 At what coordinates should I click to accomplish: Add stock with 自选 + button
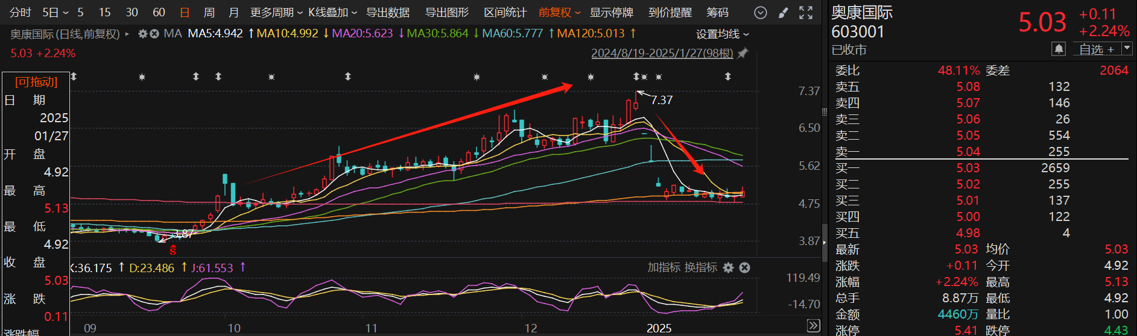pyautogui.click(x=1097, y=49)
